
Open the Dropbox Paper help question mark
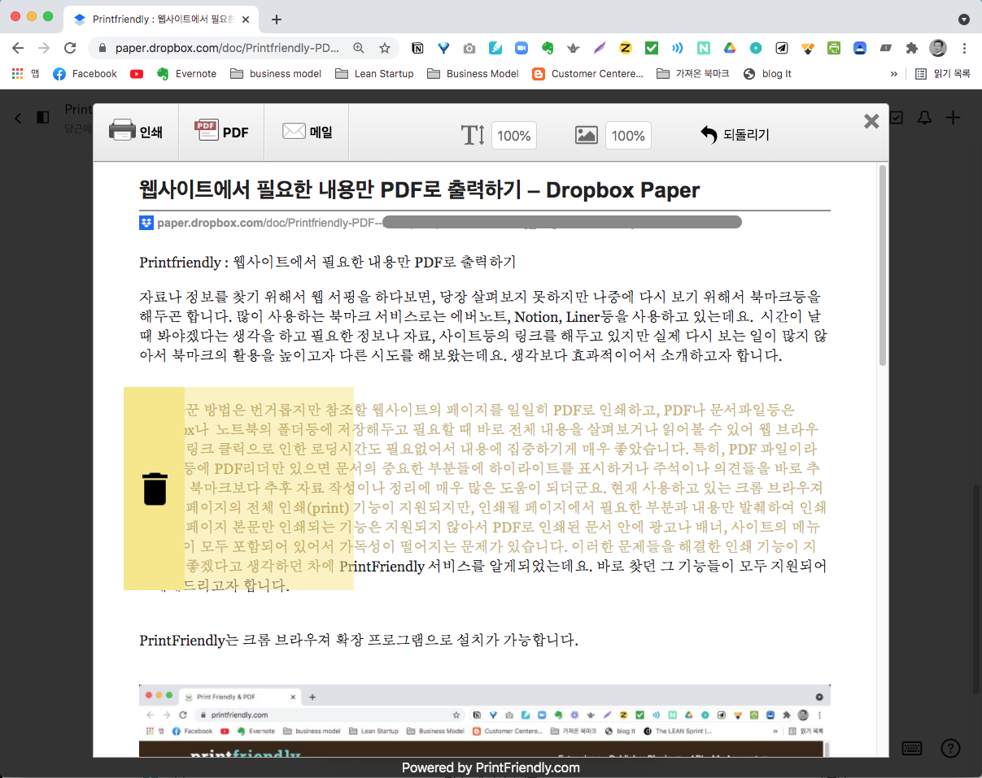pyautogui.click(x=951, y=747)
